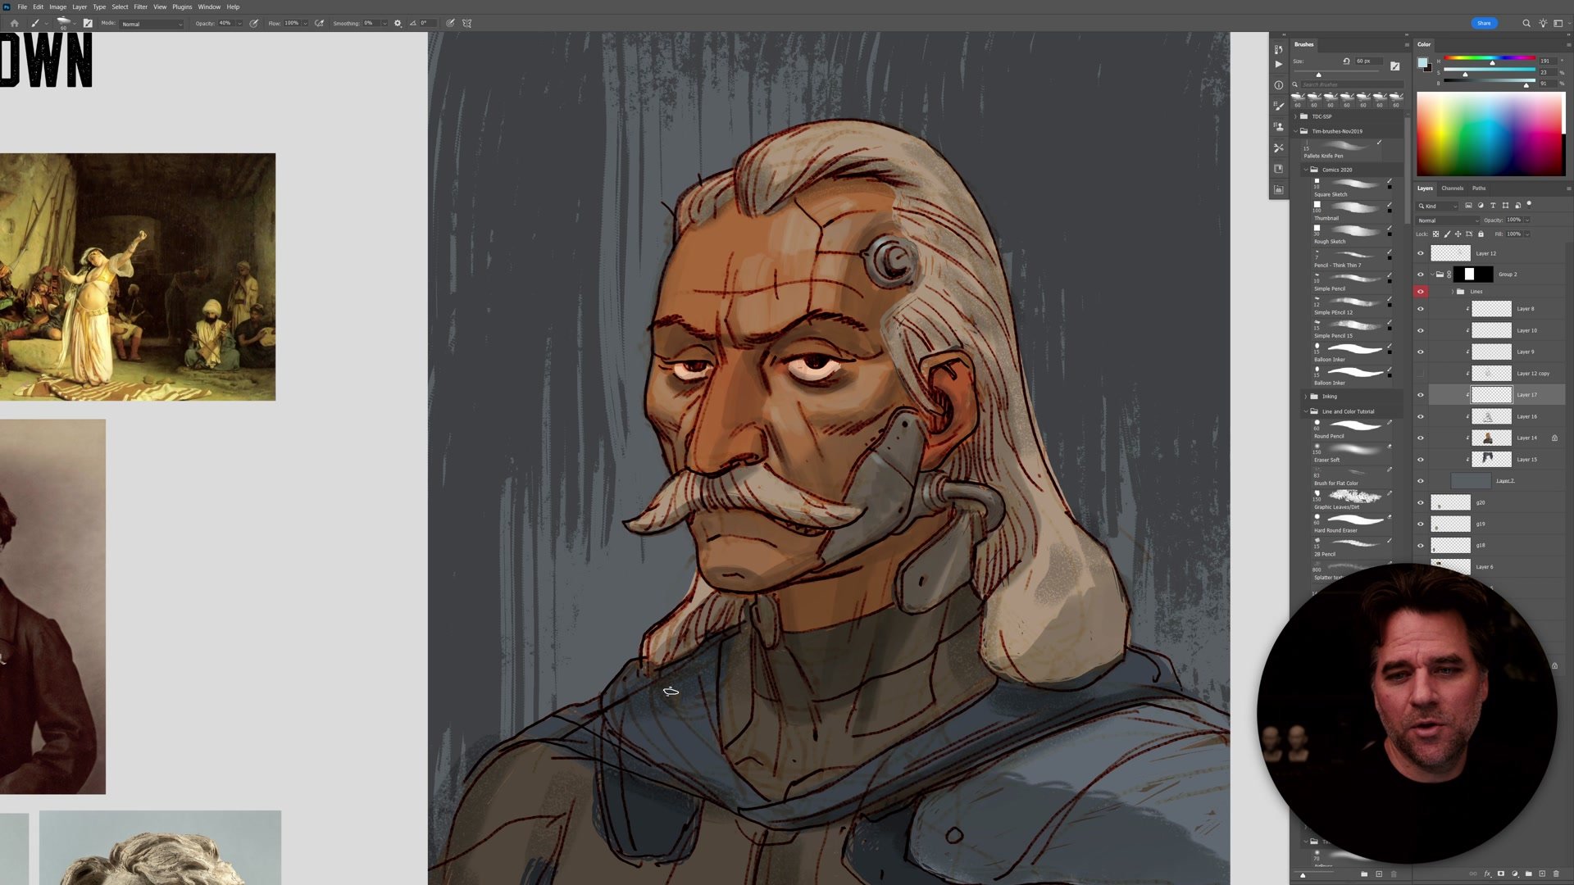Viewport: 1574px width, 885px height.
Task: Select the Square Sketch brush
Action: (1352, 187)
